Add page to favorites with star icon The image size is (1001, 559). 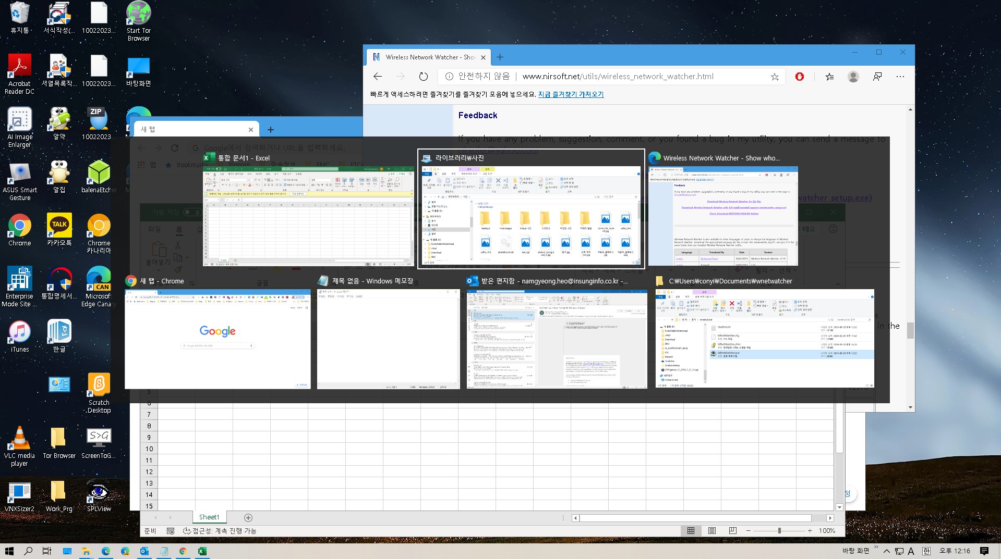coord(775,77)
